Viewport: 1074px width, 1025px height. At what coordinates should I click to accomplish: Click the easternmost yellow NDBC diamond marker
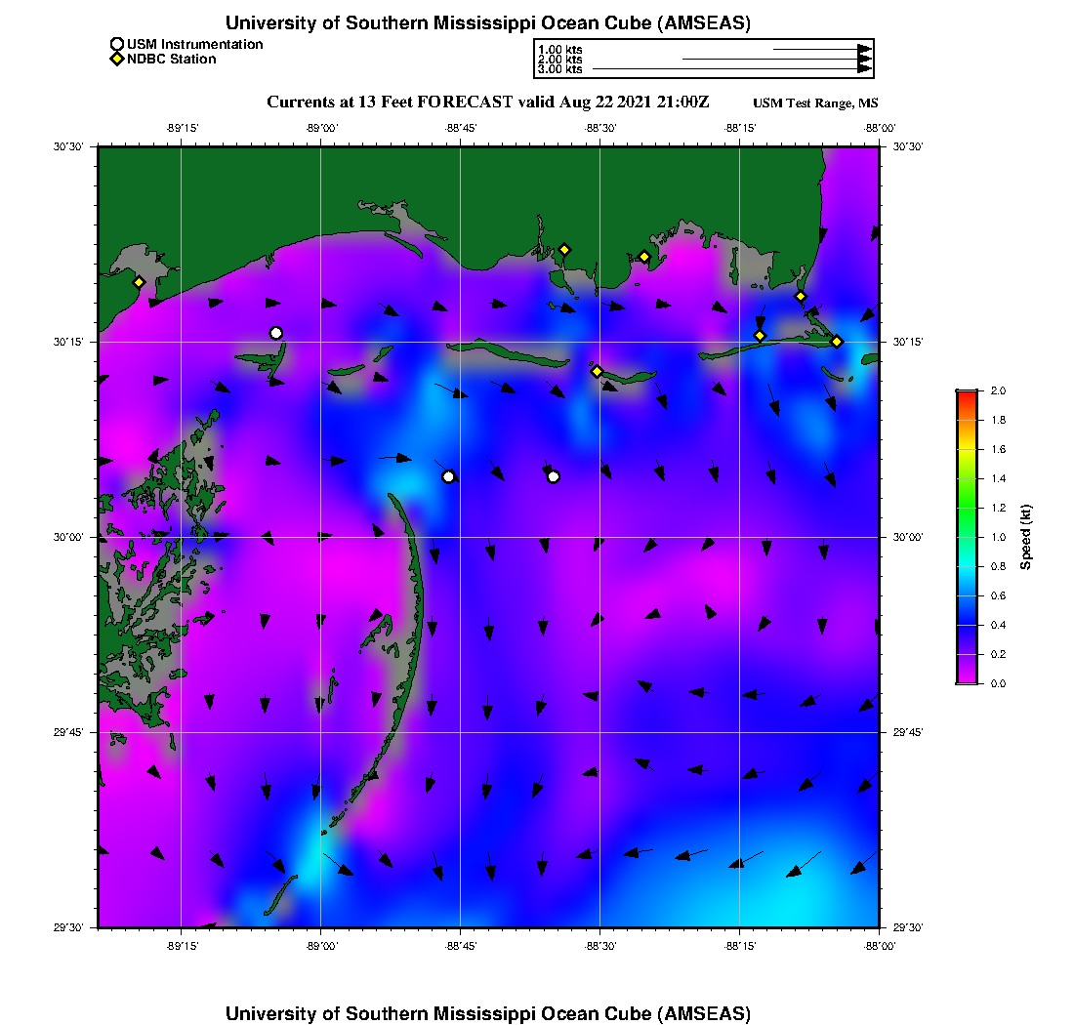point(837,341)
